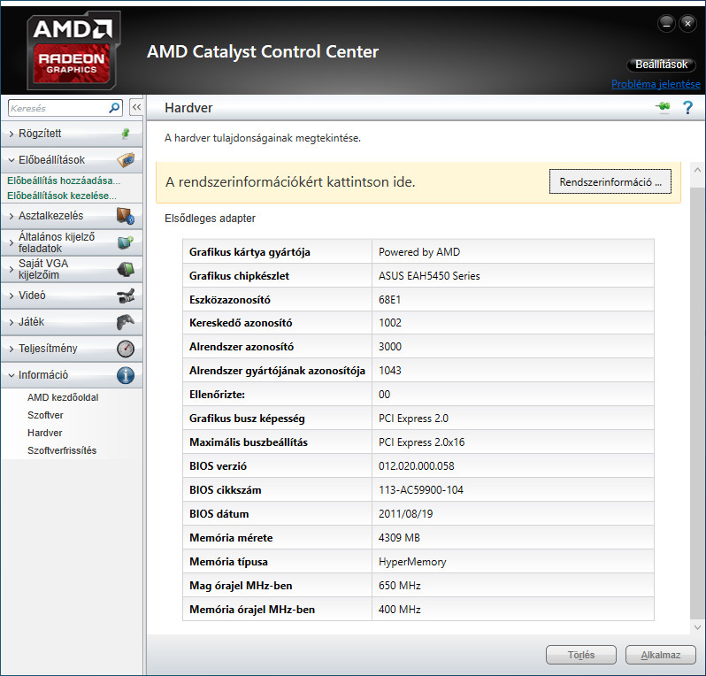Click the AMD Radeon Graphics logo
Viewport: 706px width, 676px height.
(73, 50)
